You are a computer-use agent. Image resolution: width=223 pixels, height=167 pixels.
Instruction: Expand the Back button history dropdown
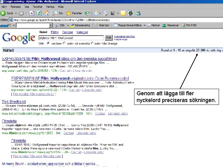[x=16, y=13]
